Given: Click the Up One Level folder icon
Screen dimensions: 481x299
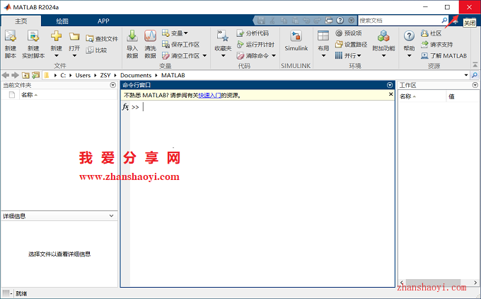Looking at the screenshot, I should 25,75.
